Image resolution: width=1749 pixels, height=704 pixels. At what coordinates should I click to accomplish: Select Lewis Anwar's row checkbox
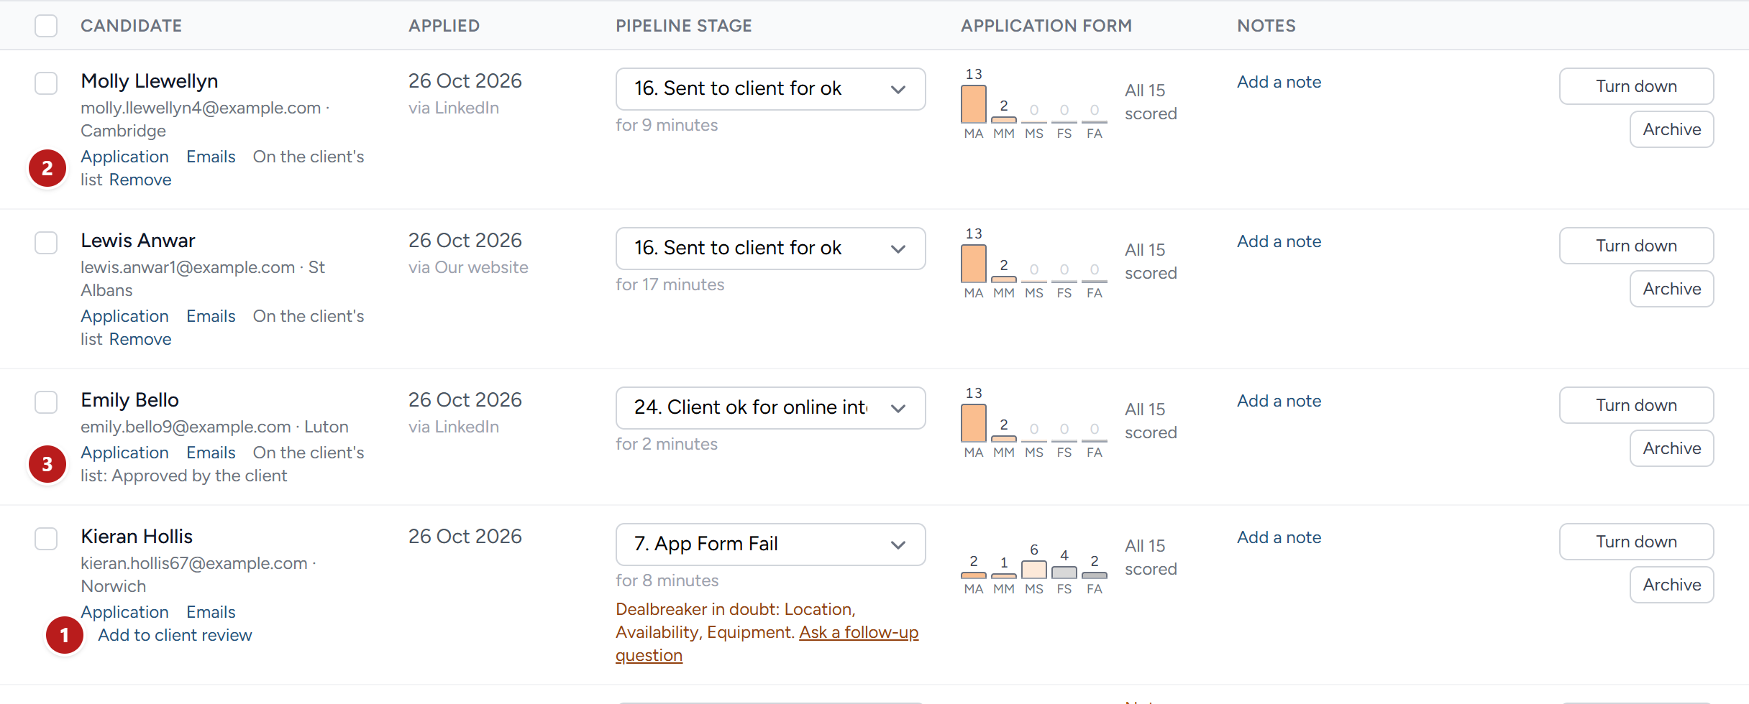point(46,243)
